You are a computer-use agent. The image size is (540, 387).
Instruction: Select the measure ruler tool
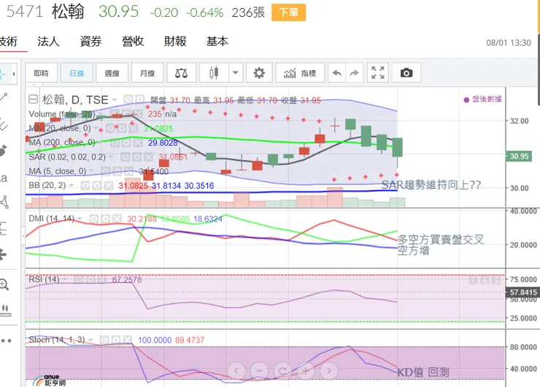click(x=5, y=310)
